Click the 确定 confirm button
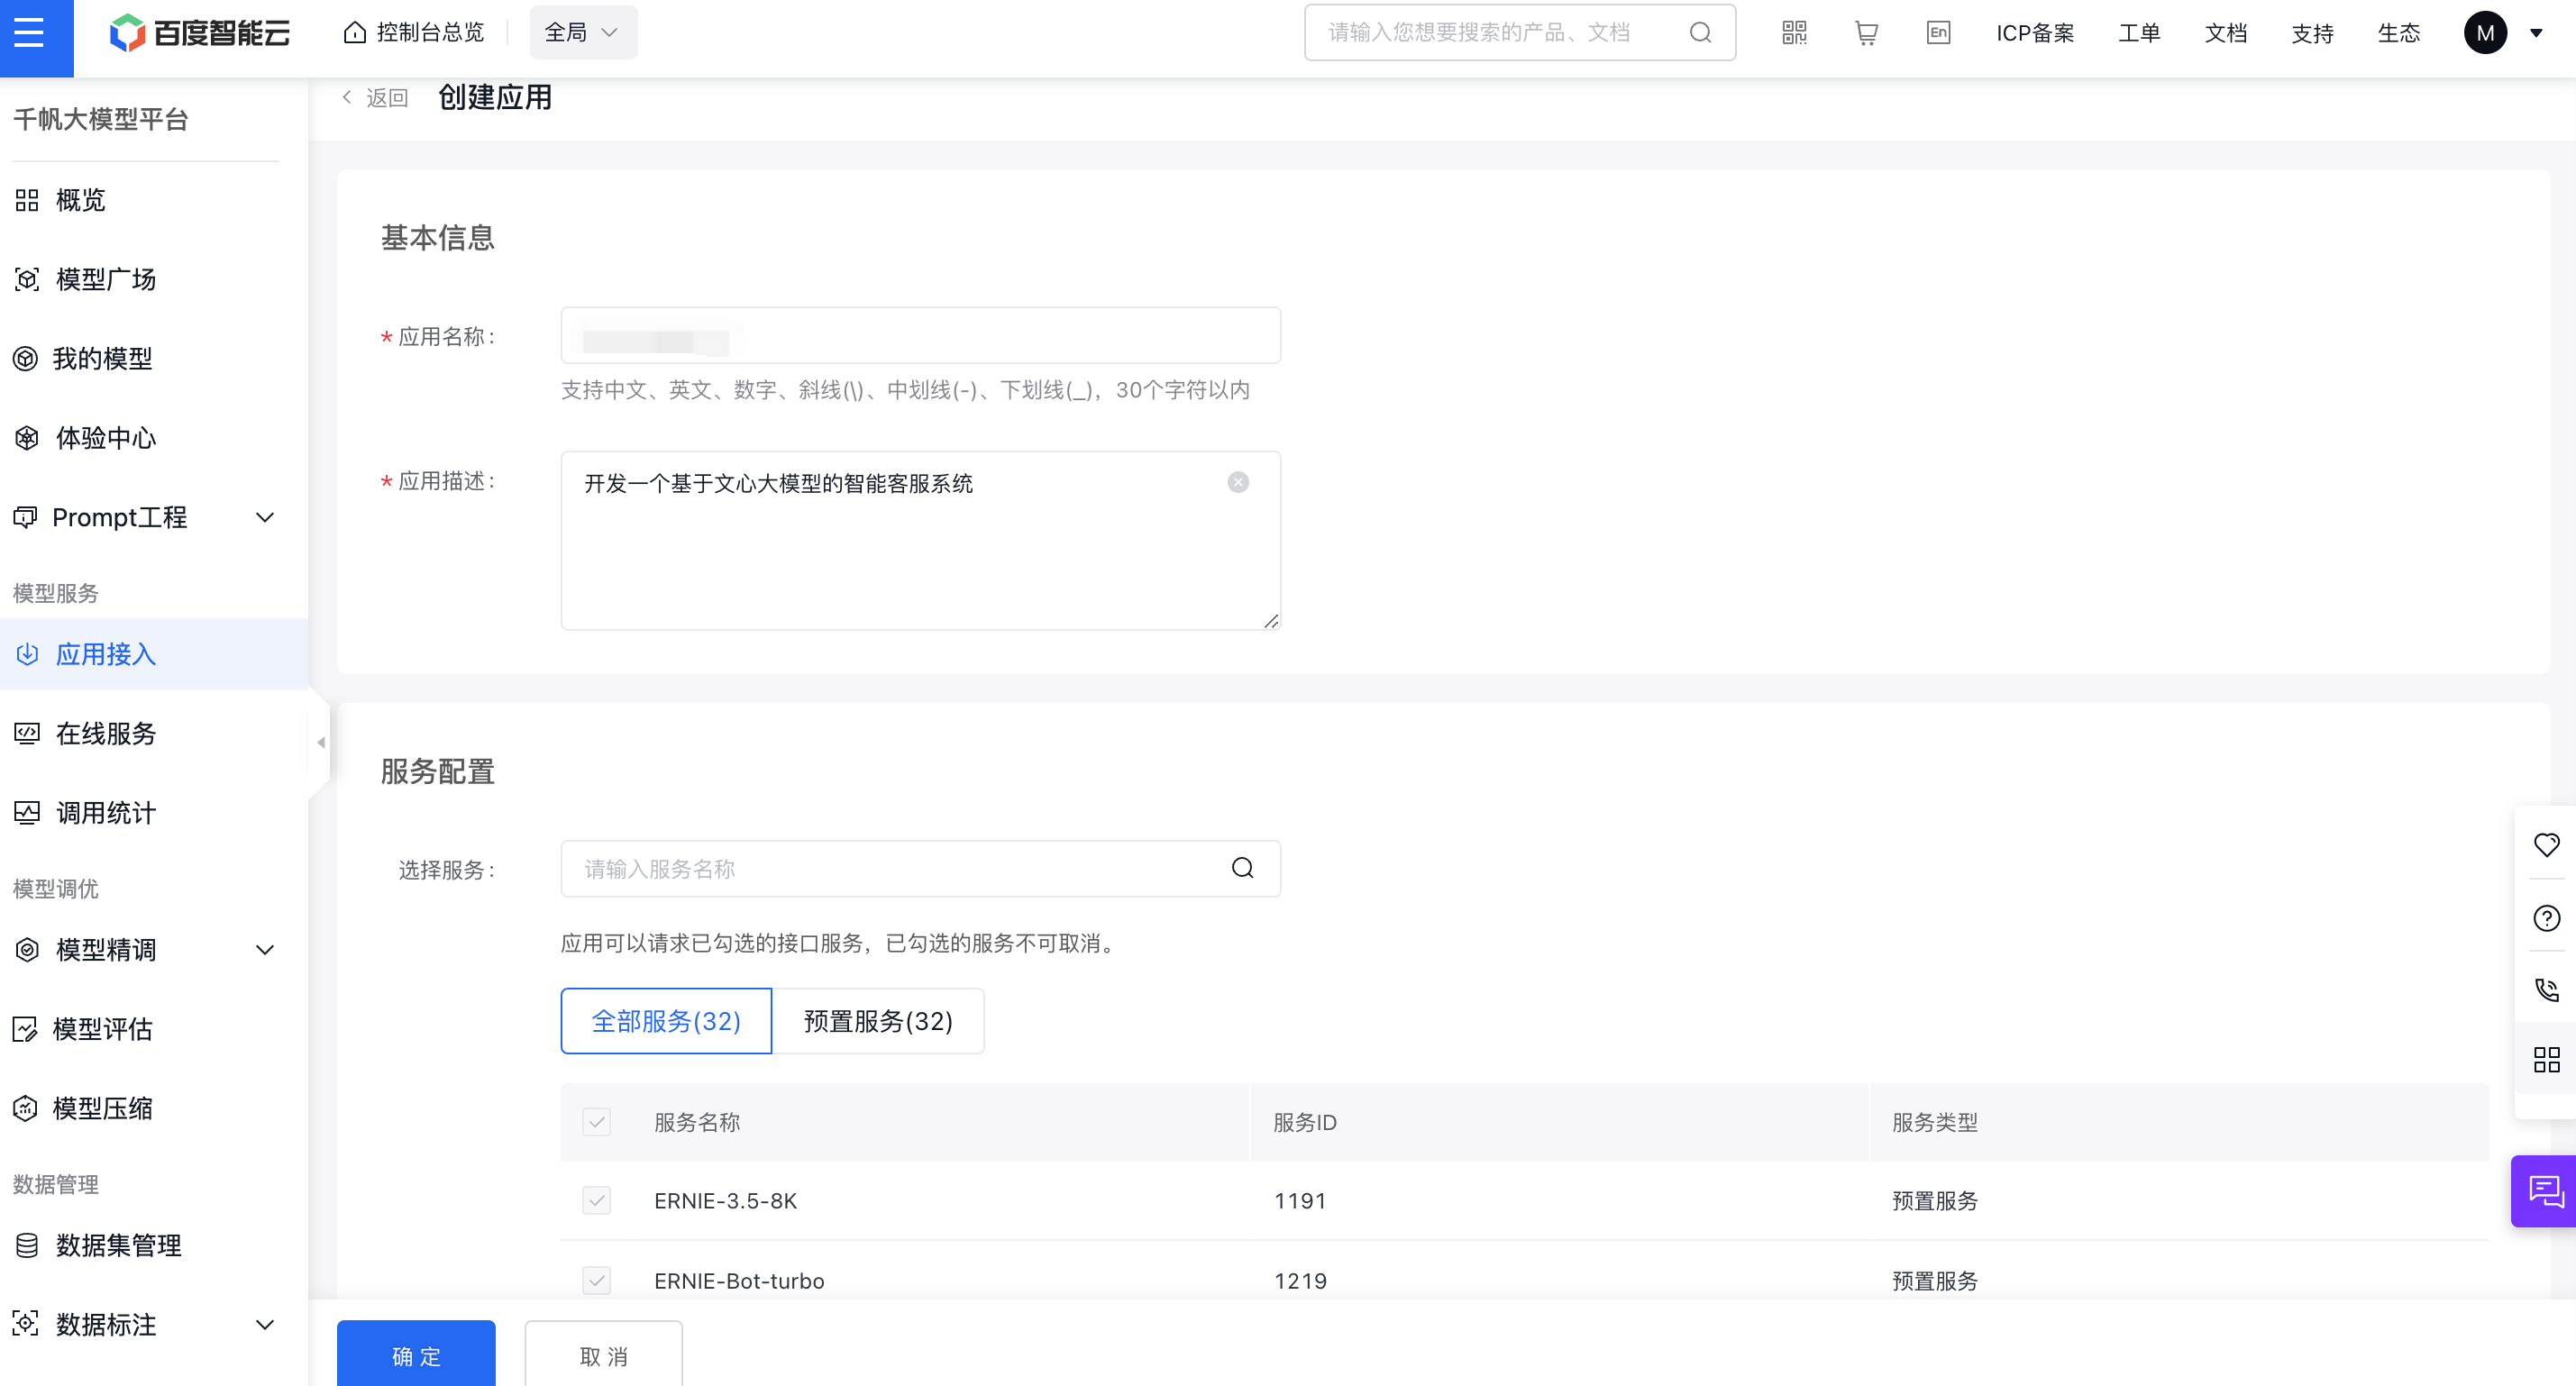The width and height of the screenshot is (2576, 1386). tap(416, 1355)
